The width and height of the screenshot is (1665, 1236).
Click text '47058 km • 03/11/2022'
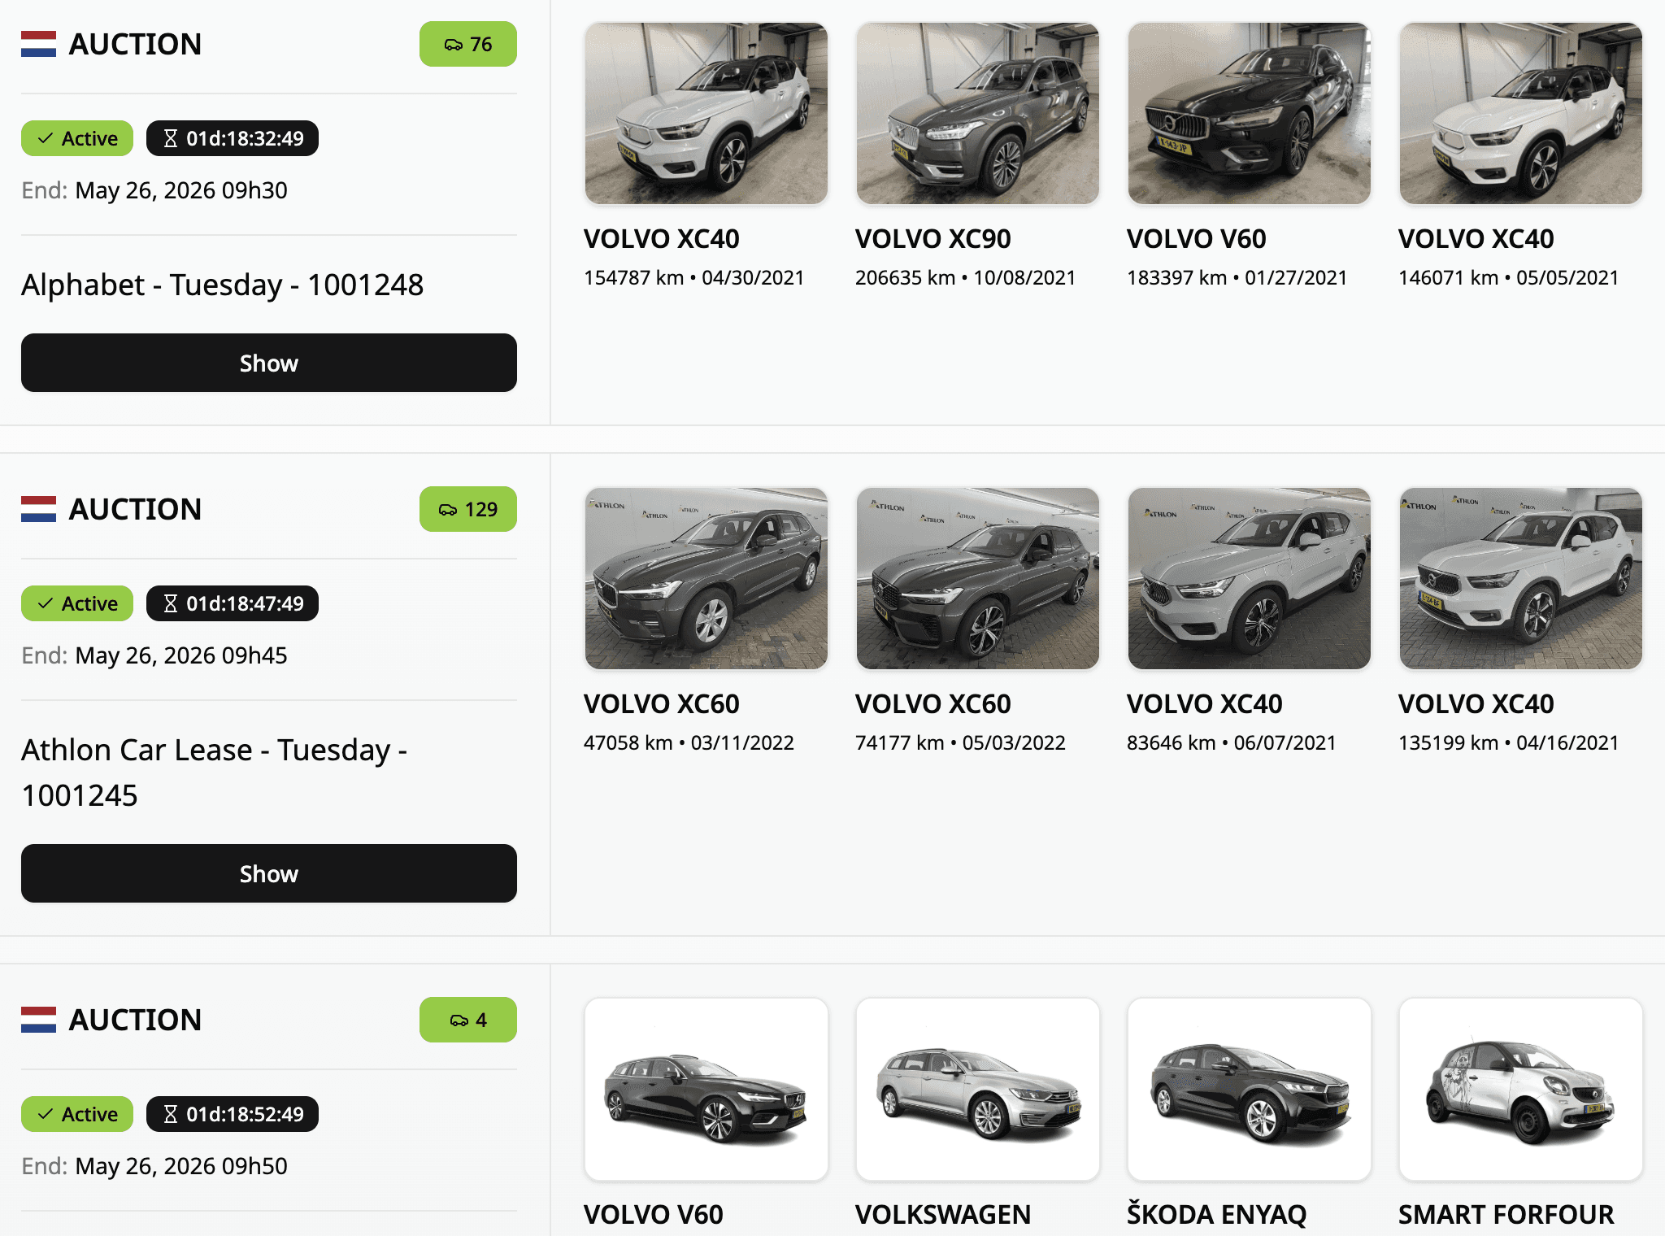pos(689,743)
